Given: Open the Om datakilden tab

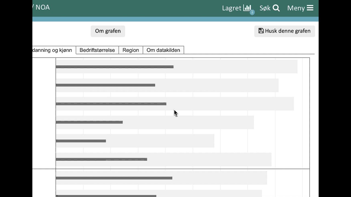Looking at the screenshot, I should pos(163,50).
